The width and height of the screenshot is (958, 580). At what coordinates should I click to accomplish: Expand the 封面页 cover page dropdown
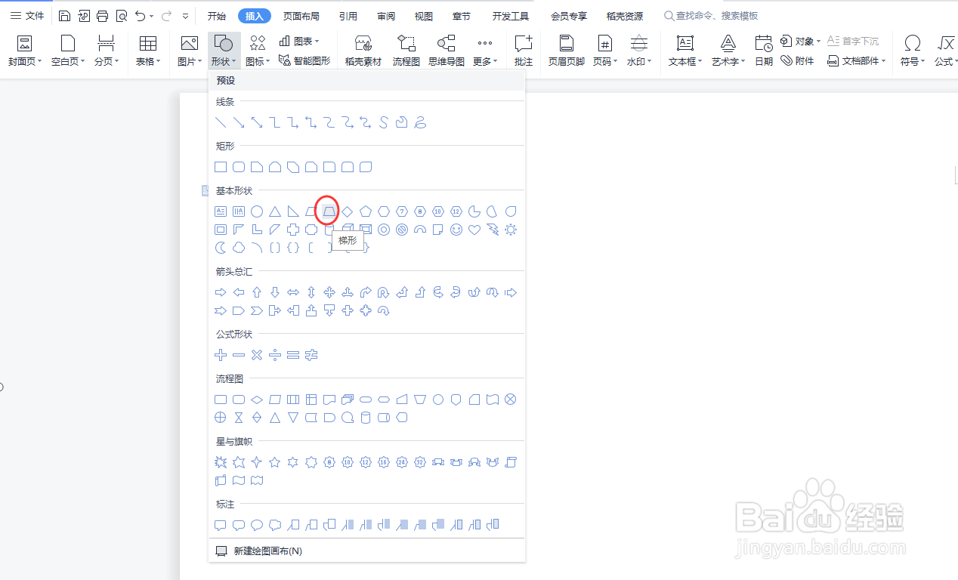pos(25,51)
